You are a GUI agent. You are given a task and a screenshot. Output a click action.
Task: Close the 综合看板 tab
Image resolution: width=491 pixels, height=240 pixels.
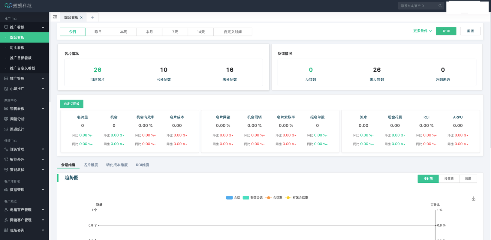click(81, 17)
